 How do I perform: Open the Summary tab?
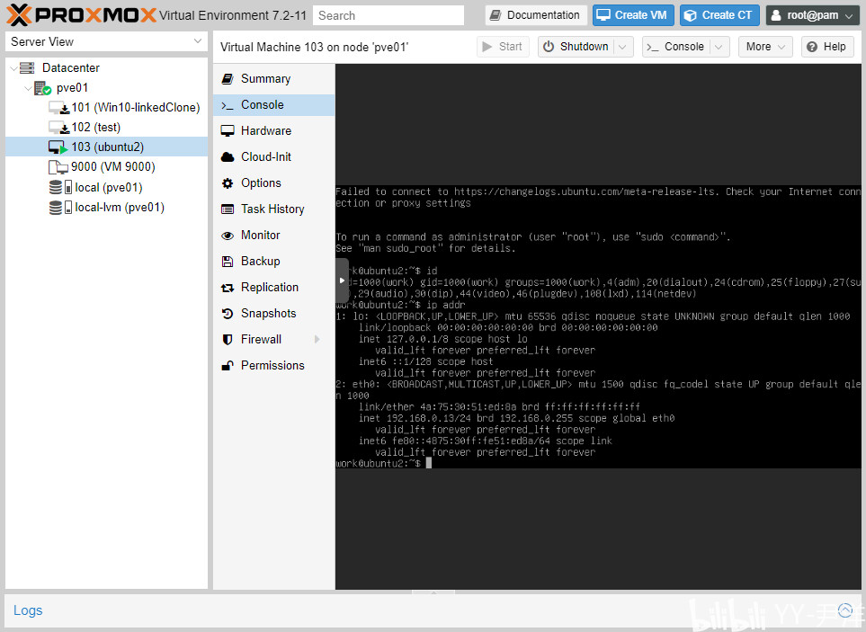pos(274,78)
